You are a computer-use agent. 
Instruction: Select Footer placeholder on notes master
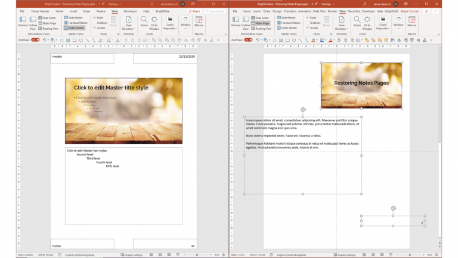[x=82, y=244]
